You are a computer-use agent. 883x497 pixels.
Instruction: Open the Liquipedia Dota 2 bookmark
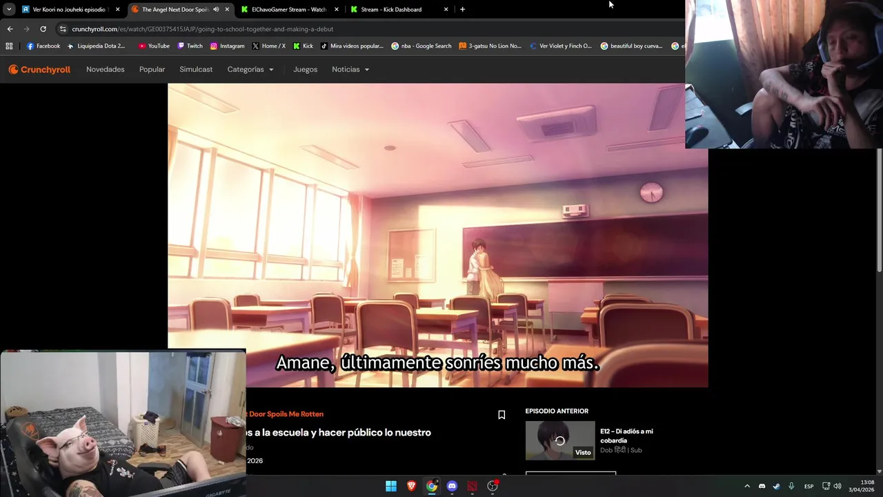(96, 46)
